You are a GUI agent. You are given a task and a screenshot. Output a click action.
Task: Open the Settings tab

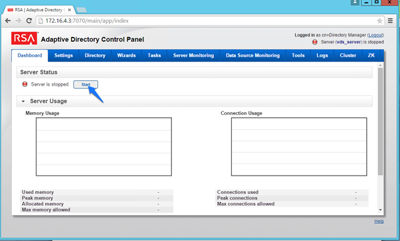tap(63, 55)
